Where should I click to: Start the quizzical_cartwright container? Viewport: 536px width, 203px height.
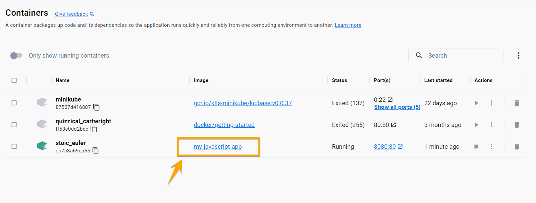(476, 125)
